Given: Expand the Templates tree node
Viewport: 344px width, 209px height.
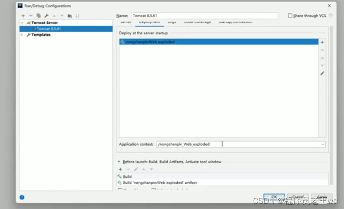Looking at the screenshot, I should 22,35.
